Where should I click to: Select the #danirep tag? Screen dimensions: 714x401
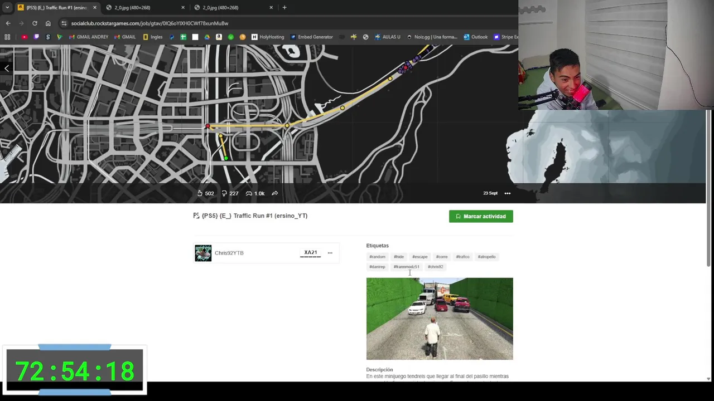point(377,267)
